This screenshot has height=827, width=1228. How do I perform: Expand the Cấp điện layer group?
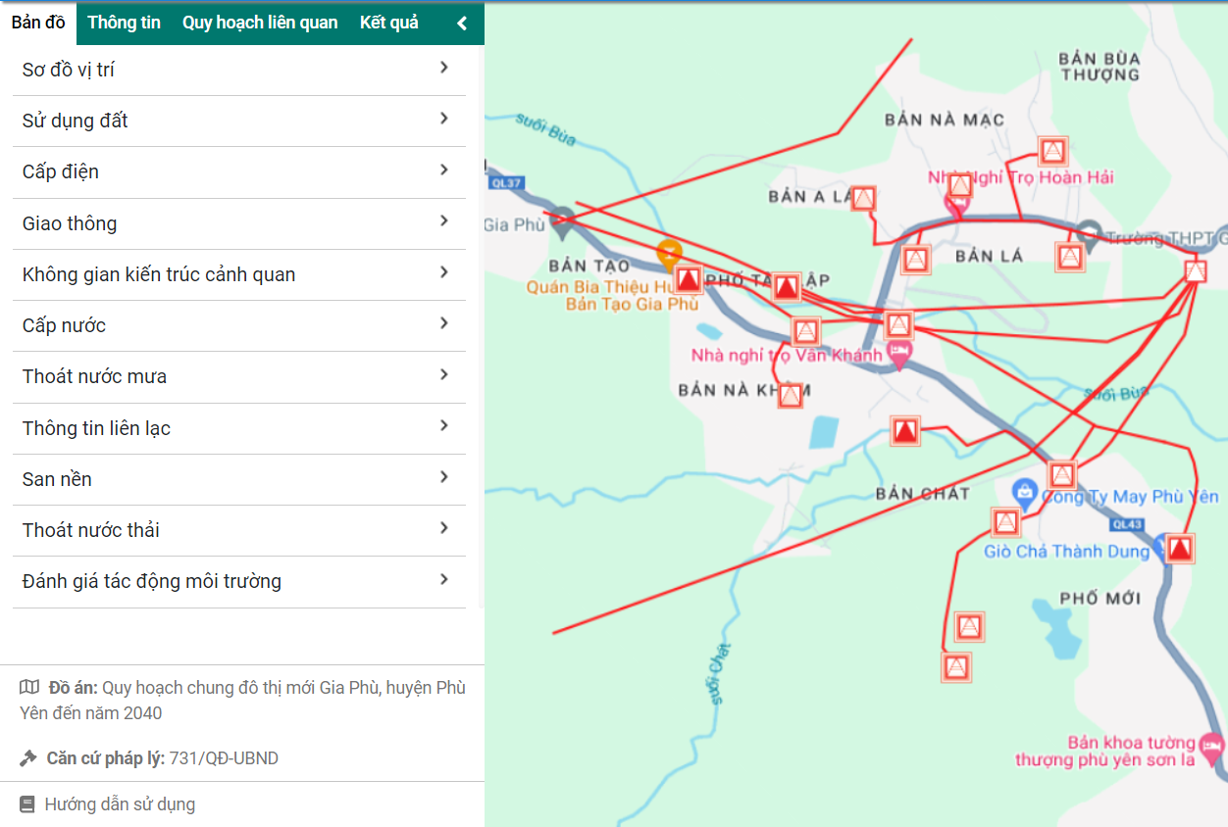[444, 170]
